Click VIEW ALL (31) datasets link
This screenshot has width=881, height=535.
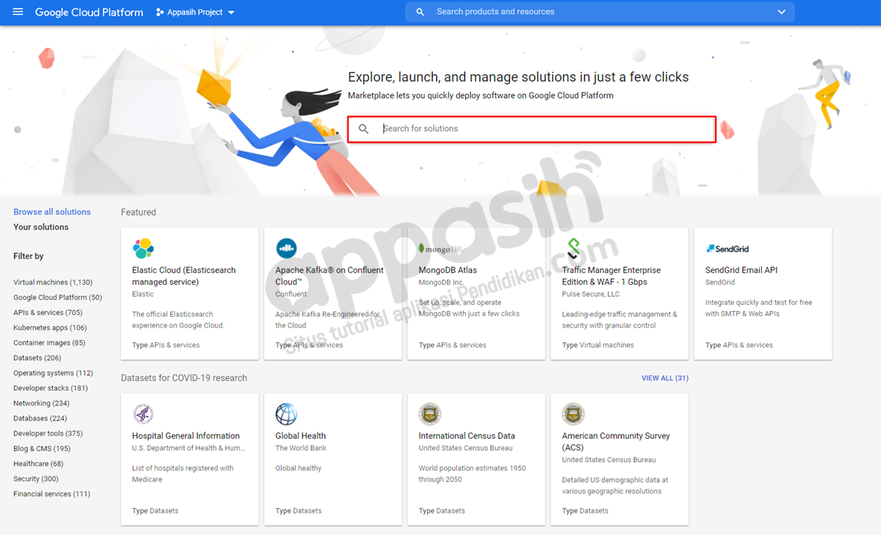pyautogui.click(x=664, y=378)
